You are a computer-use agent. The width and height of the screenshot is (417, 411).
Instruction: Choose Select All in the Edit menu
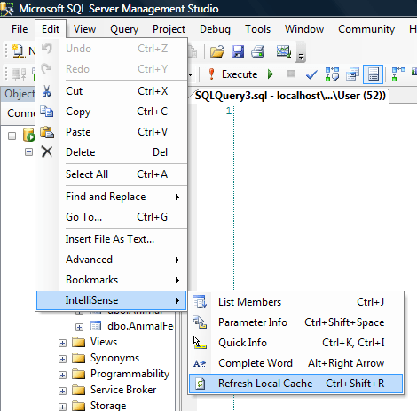(x=112, y=174)
